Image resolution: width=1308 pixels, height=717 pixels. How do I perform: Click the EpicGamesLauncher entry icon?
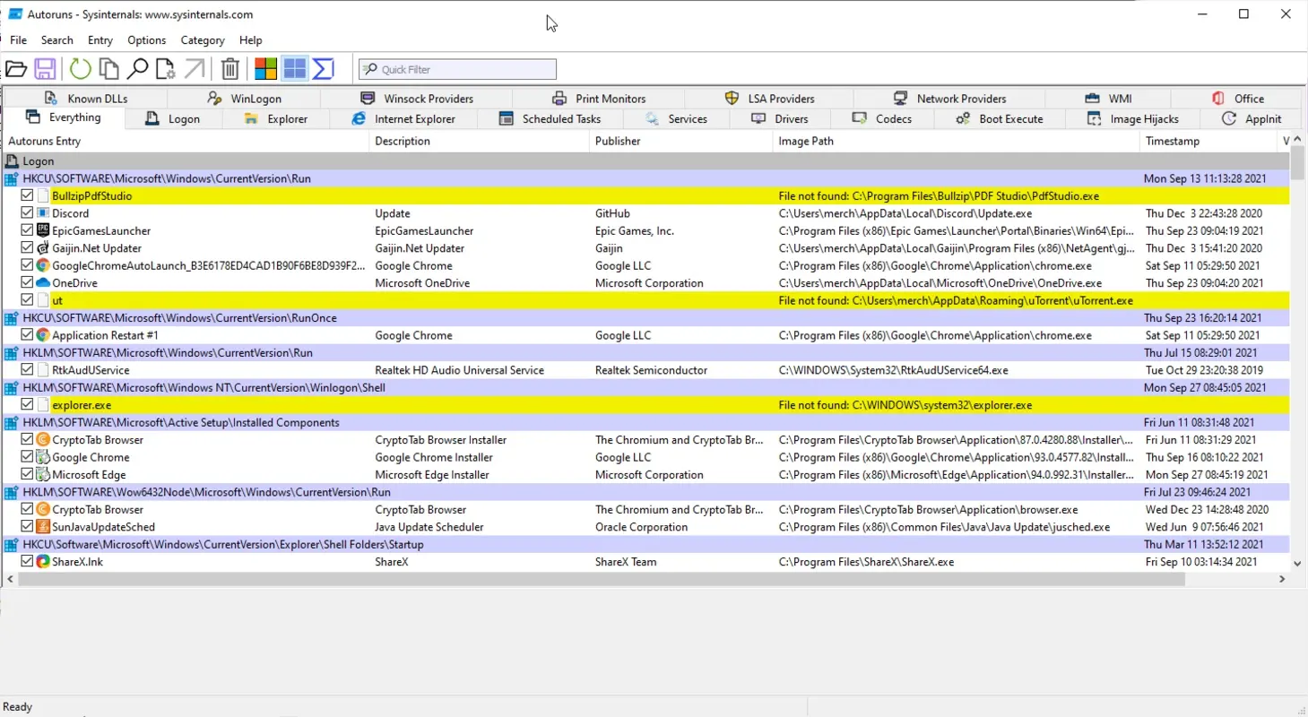(x=43, y=230)
